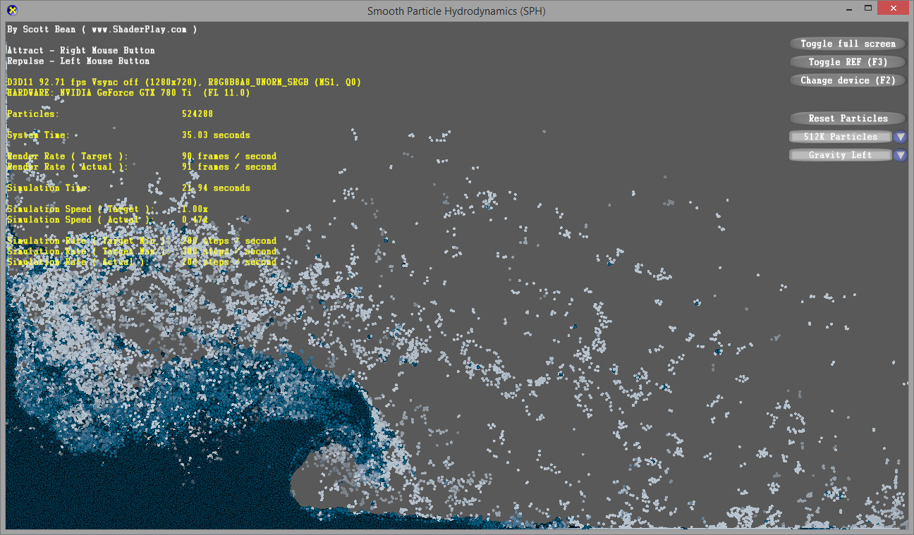Open the 512K Particles combo box
Image resolution: width=914 pixels, height=535 pixels.
841,137
